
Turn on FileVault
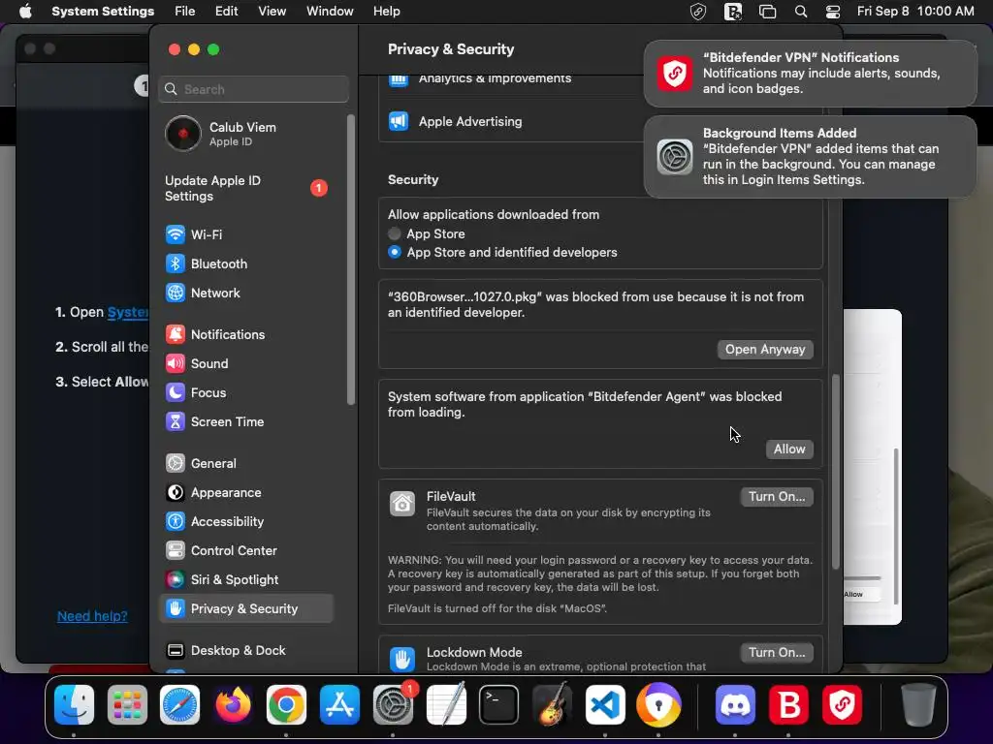click(x=777, y=497)
